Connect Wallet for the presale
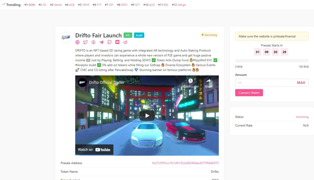The width and height of the screenshot is (314, 180). coord(249,93)
